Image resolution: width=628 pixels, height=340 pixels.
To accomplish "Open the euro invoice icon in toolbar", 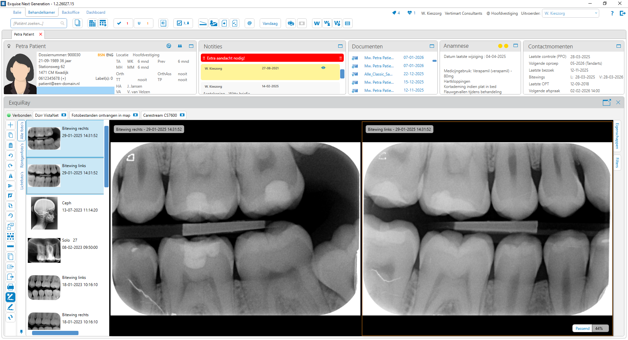I will tap(163, 23).
